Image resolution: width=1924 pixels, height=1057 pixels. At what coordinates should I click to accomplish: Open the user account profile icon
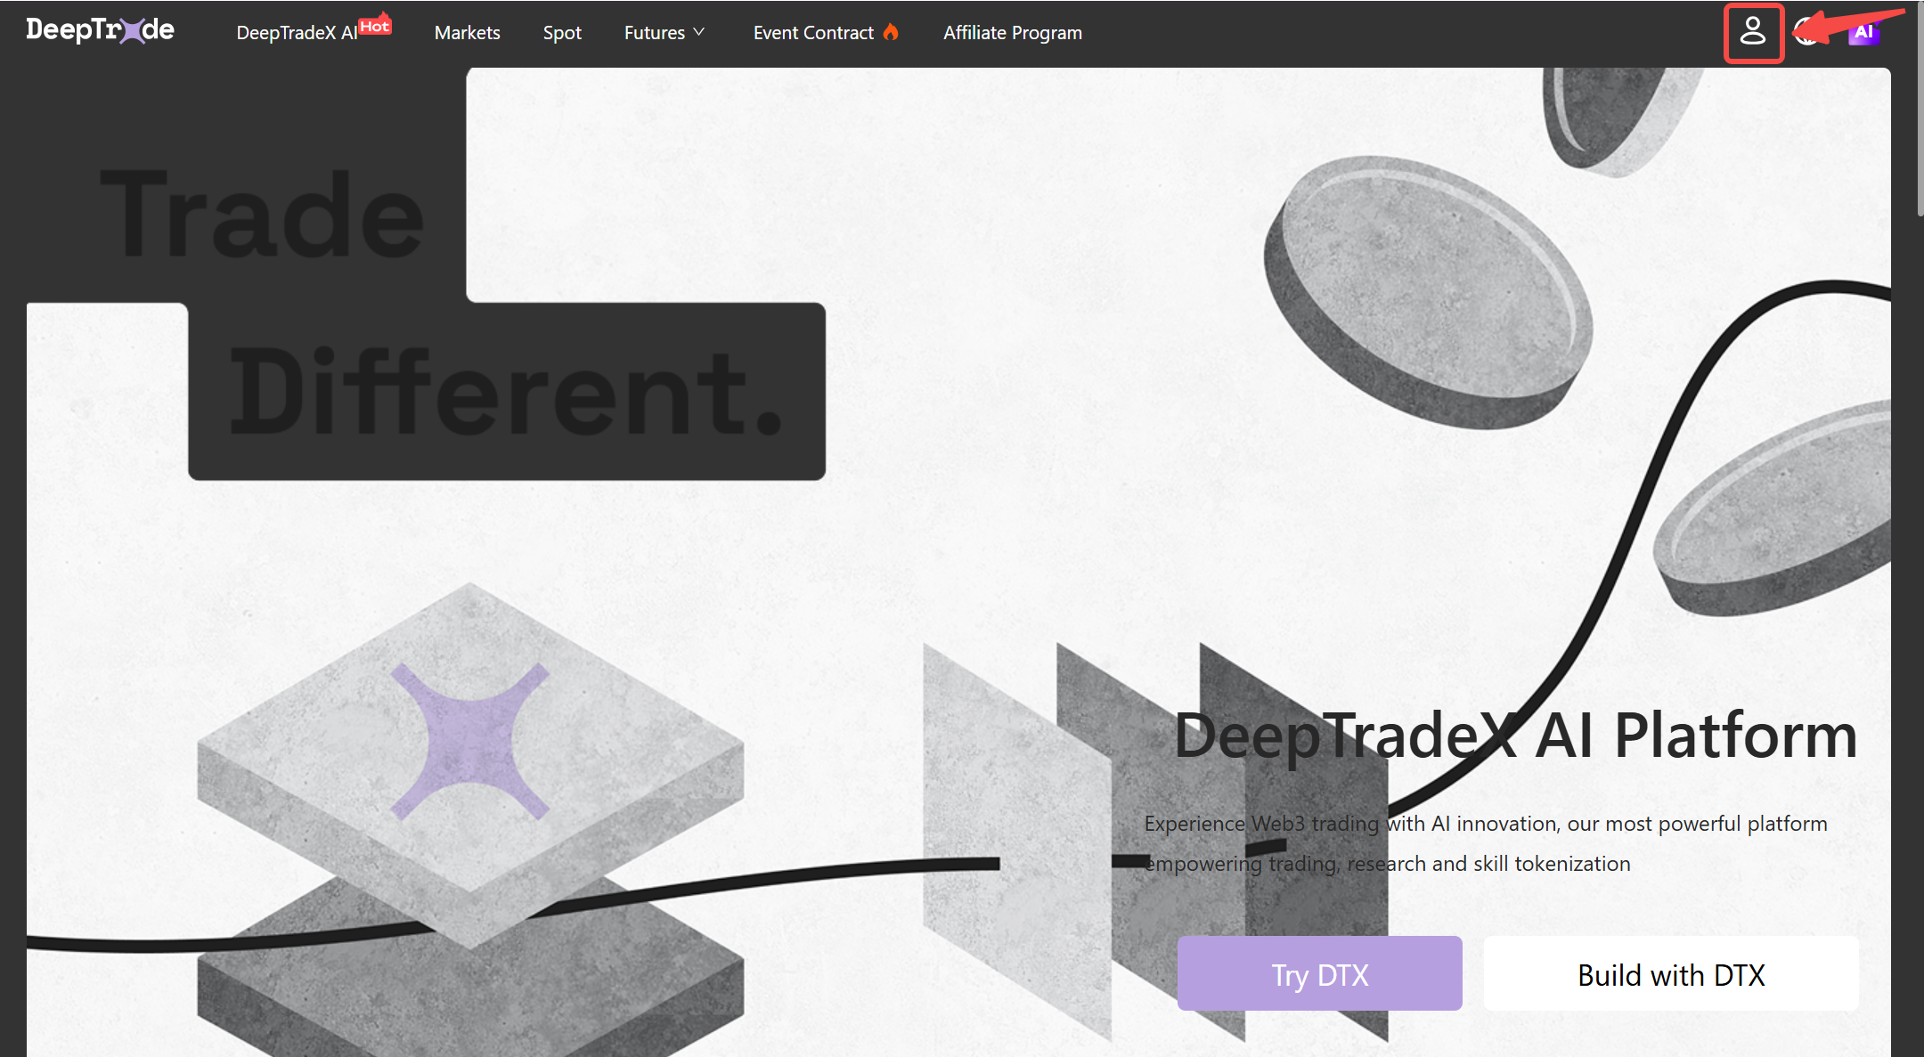1753,32
